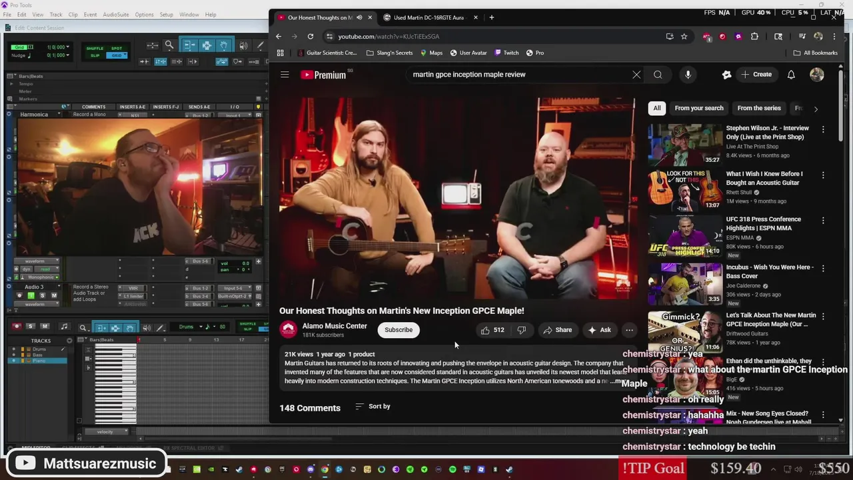Screen dimensions: 853x480
Task: Open the Slang'n Secrets bookmark folder
Action: point(389,53)
